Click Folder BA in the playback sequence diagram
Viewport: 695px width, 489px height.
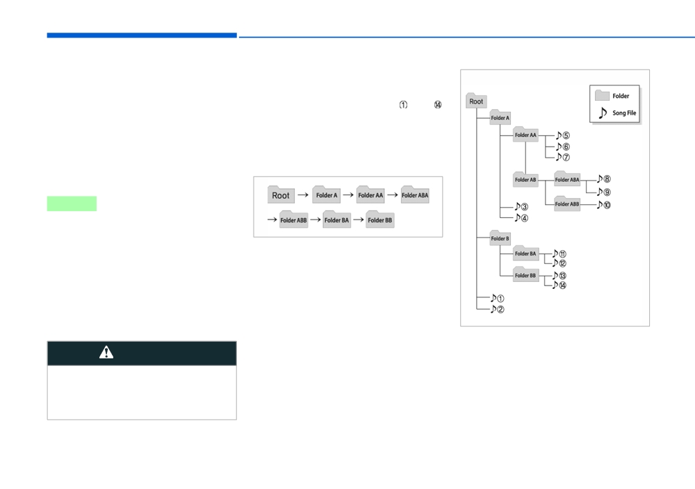pos(337,219)
